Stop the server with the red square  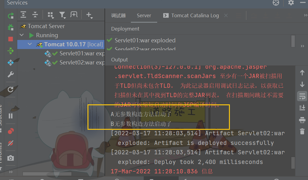11,39
